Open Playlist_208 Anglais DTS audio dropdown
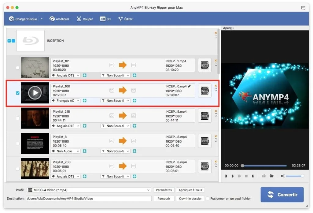 [x=66, y=177]
